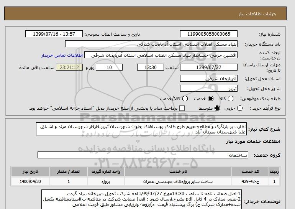295x209 pixels.
Task: Click the buyer organization name field
Action: [x=151, y=44]
